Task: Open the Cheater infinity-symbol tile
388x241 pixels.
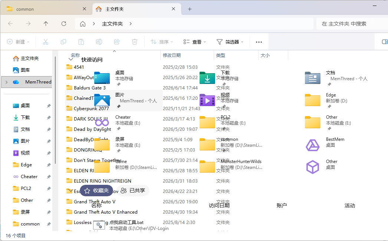Action: click(x=102, y=123)
